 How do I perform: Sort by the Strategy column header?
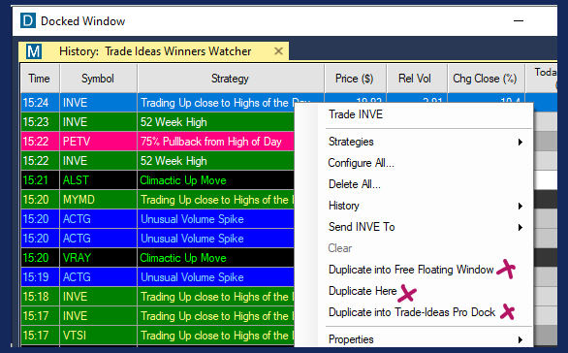point(230,79)
